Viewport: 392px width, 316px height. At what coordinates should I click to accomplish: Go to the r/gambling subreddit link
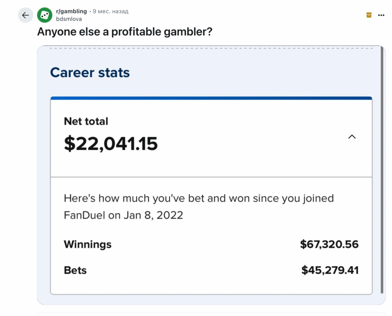[x=71, y=11]
